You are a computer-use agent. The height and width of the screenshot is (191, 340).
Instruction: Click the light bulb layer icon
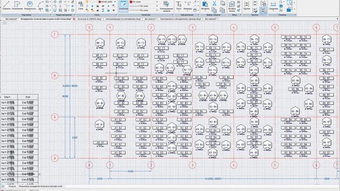pos(87,2)
